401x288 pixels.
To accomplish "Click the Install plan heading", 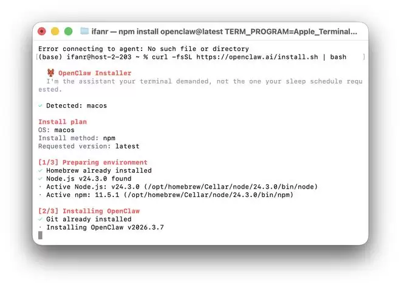I will point(62,122).
